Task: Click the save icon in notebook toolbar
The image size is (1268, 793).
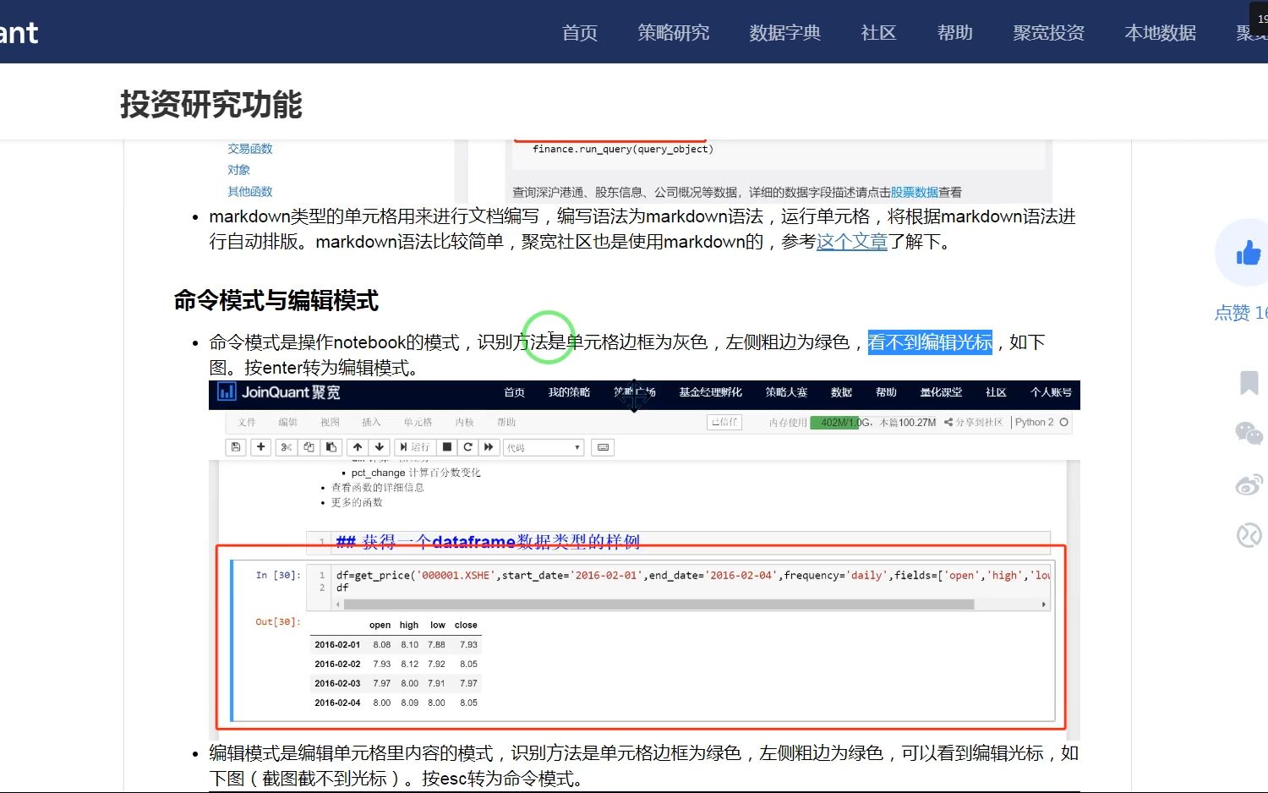Action: click(236, 447)
